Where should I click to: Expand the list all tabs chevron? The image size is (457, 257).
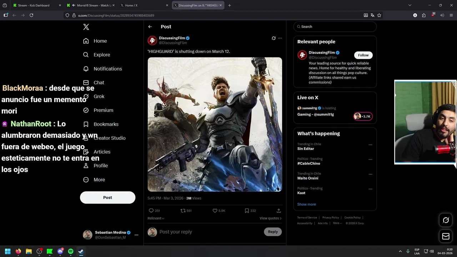click(x=410, y=5)
